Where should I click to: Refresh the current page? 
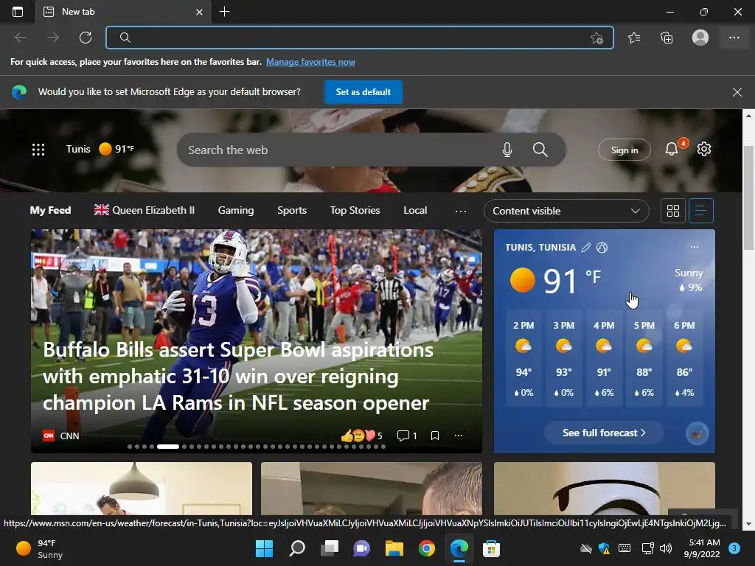point(86,38)
